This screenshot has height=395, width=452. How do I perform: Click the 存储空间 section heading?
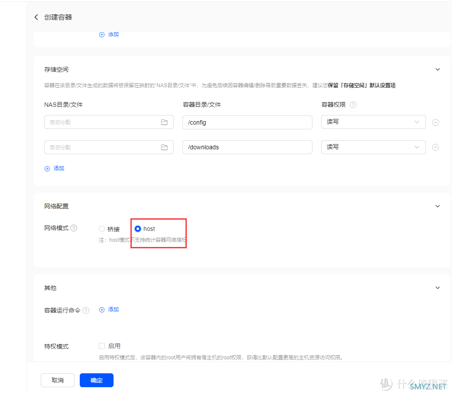56,69
